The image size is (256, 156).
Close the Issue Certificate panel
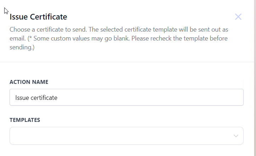(238, 17)
